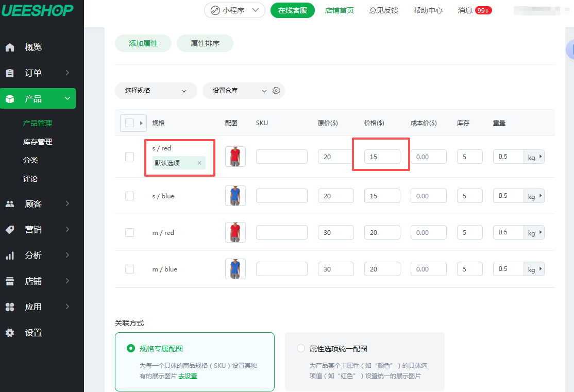Open 库存管理 in the sidebar submenu
The width and height of the screenshot is (574, 392).
tap(38, 142)
